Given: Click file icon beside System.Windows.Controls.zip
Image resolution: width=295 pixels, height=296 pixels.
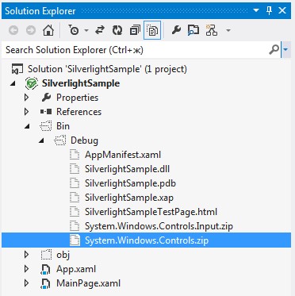Looking at the screenshot, I should point(75,240).
